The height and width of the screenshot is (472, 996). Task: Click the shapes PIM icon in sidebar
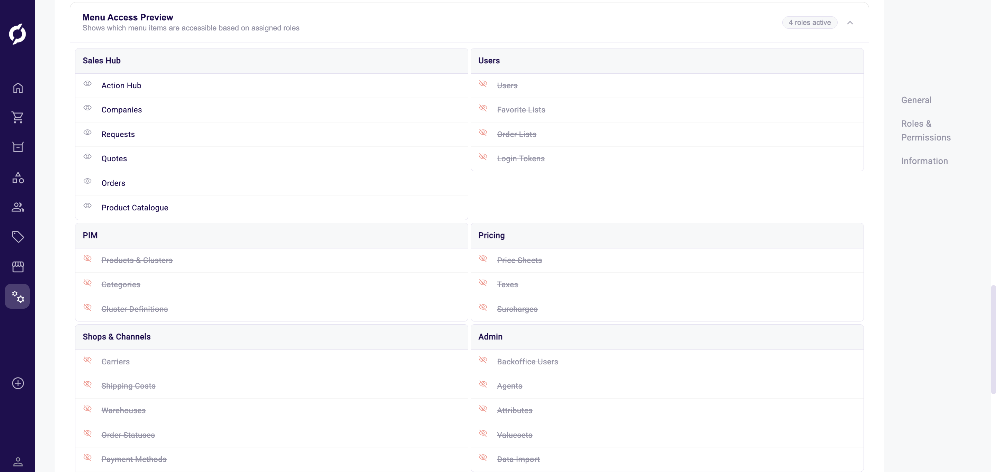(17, 178)
